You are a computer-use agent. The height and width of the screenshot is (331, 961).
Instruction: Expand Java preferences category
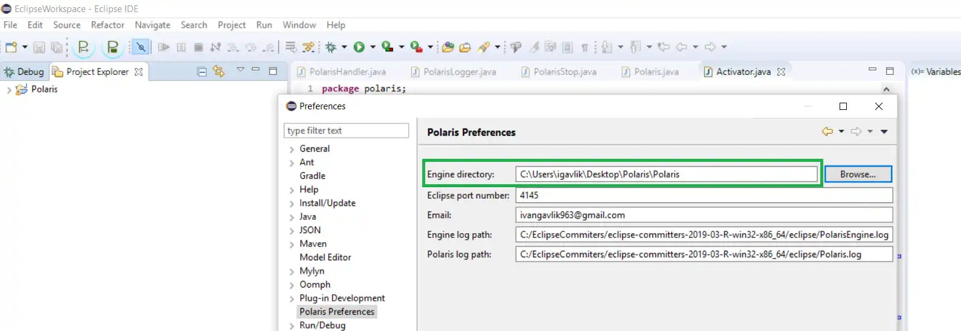pyautogui.click(x=292, y=217)
